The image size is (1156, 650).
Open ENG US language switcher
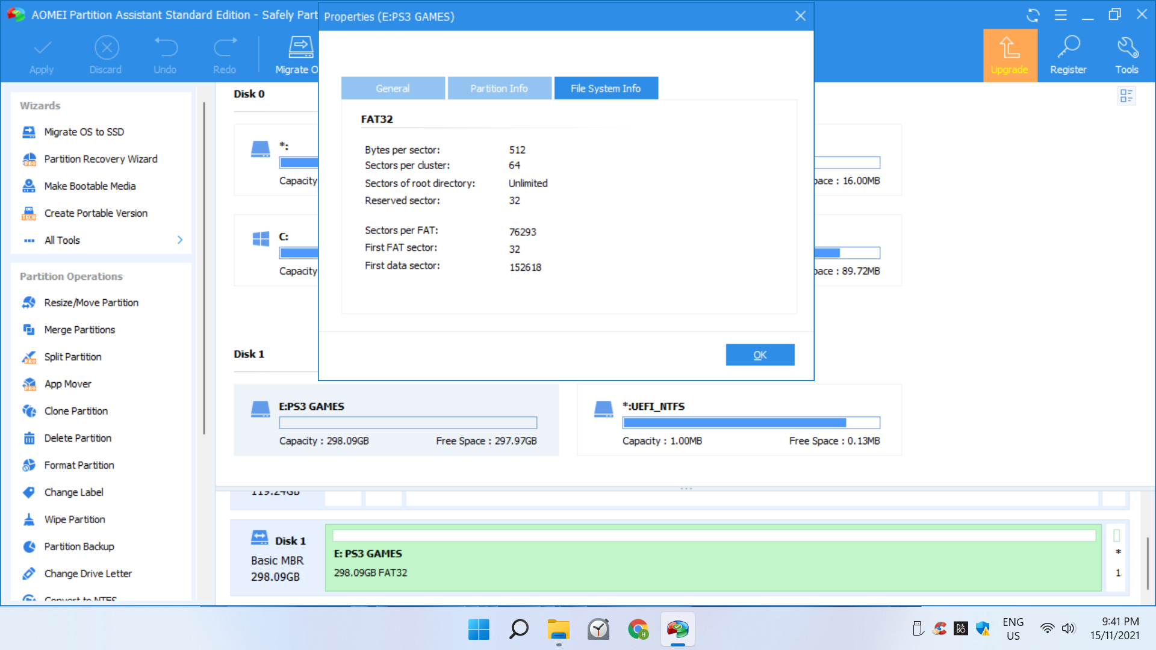(1013, 629)
